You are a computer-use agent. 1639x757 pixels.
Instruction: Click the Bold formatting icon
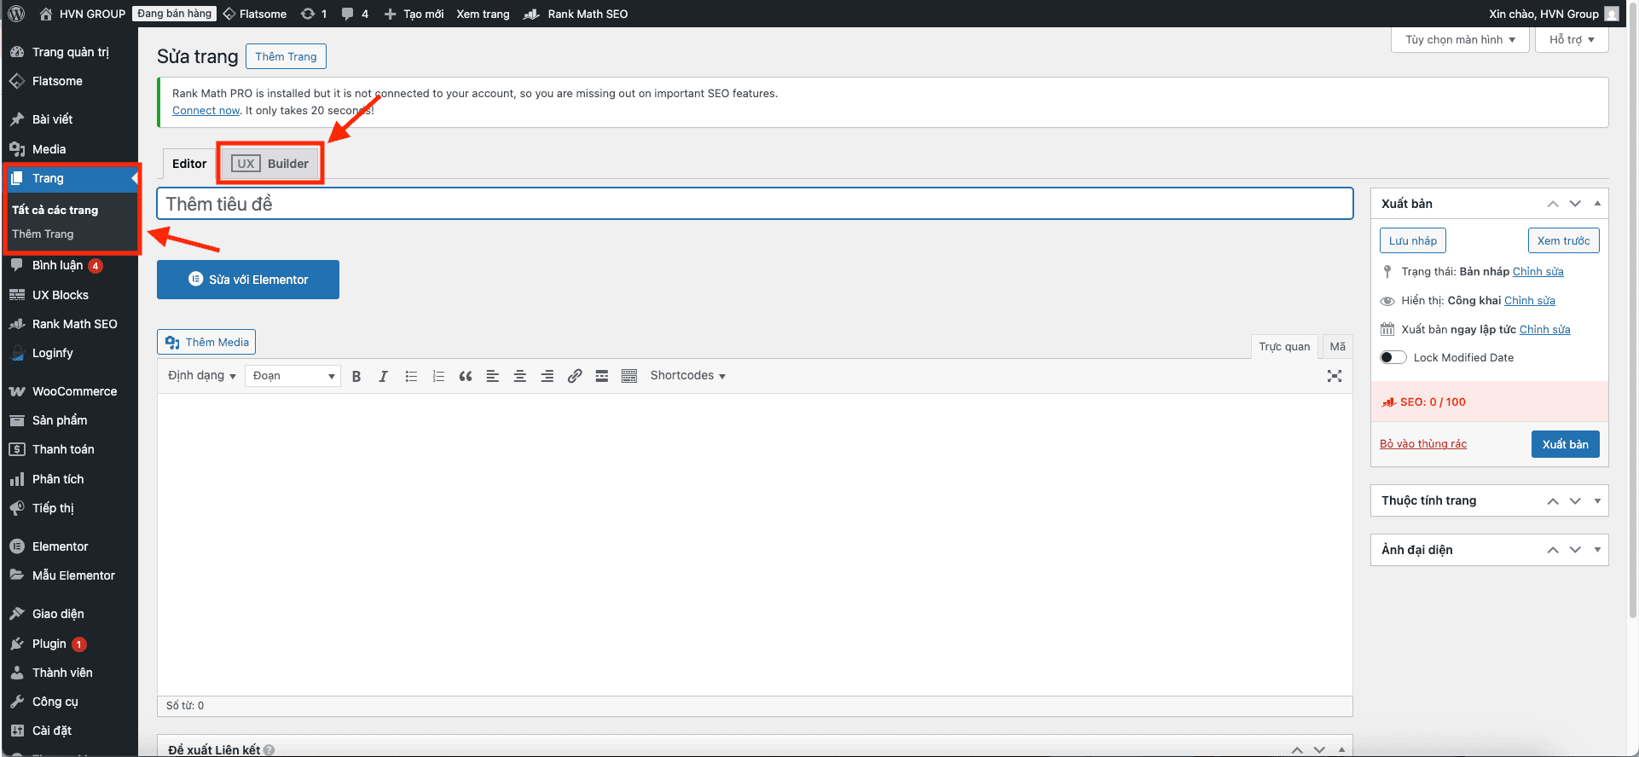tap(356, 376)
